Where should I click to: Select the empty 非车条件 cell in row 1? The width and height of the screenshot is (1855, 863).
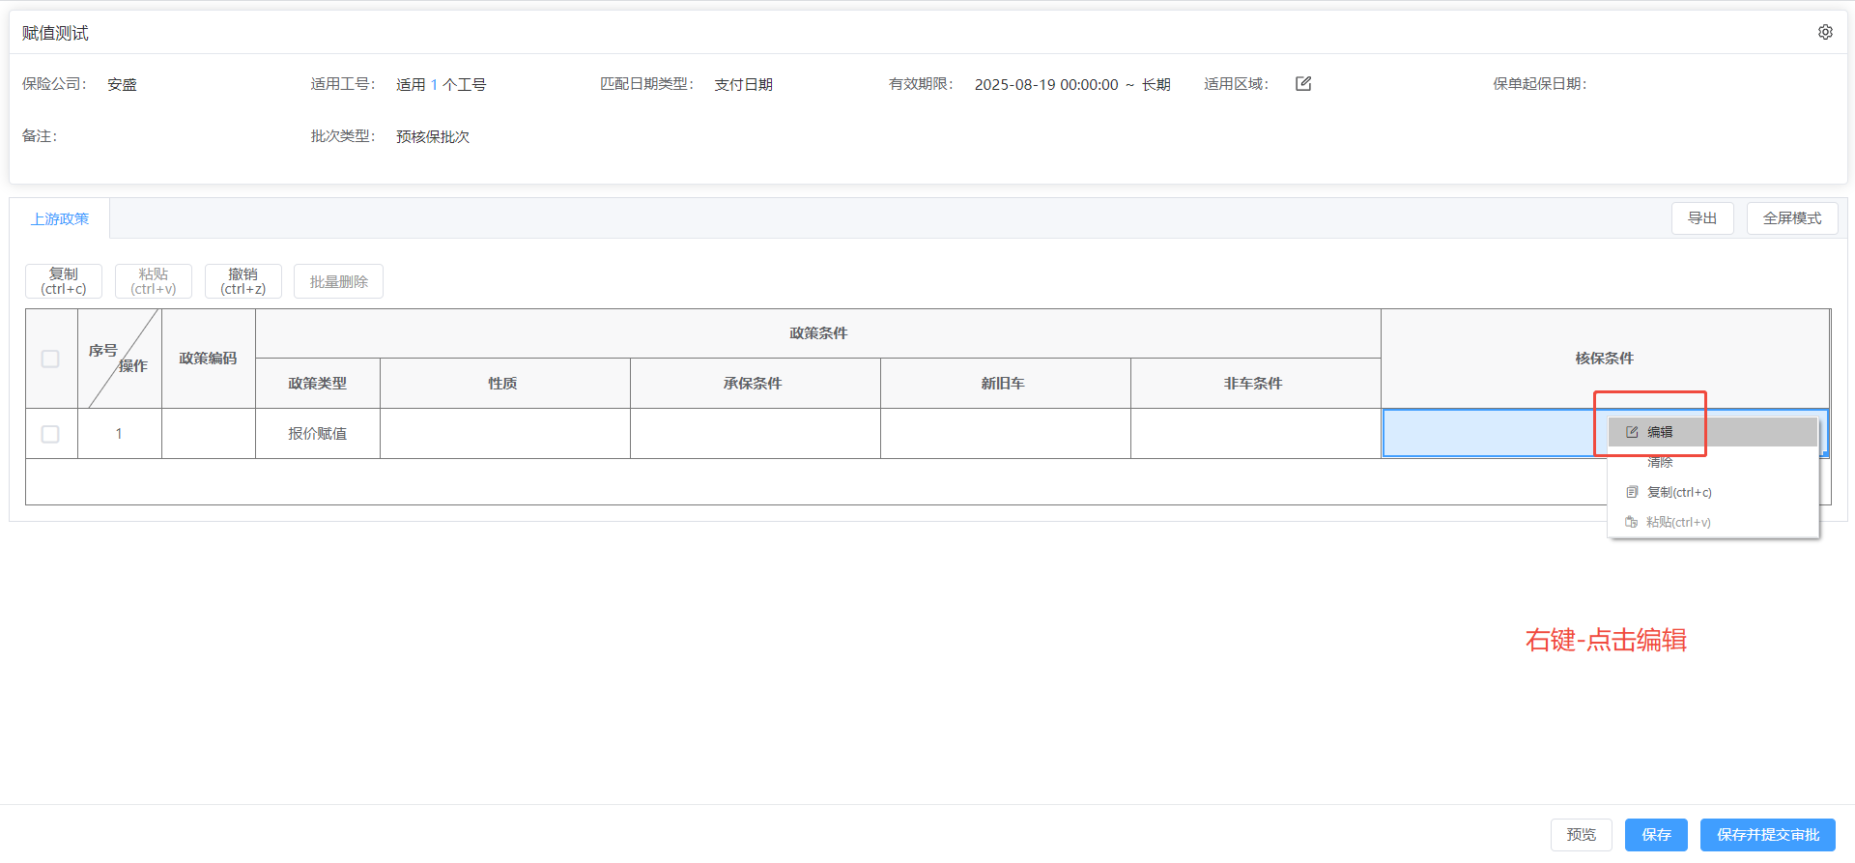point(1255,434)
